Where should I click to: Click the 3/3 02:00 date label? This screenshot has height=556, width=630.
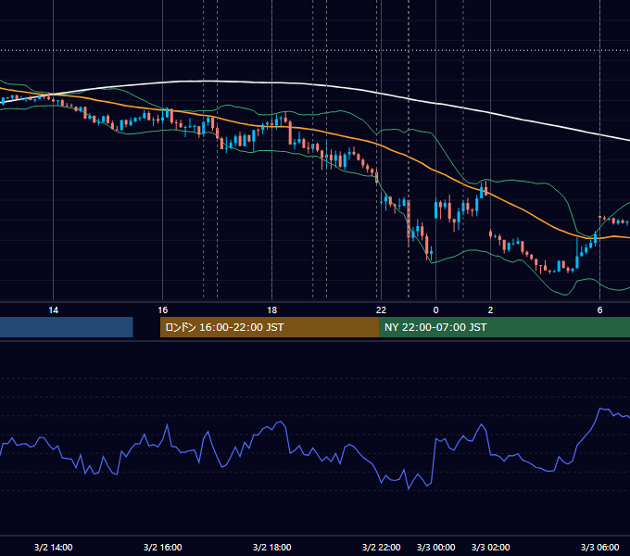(x=490, y=547)
